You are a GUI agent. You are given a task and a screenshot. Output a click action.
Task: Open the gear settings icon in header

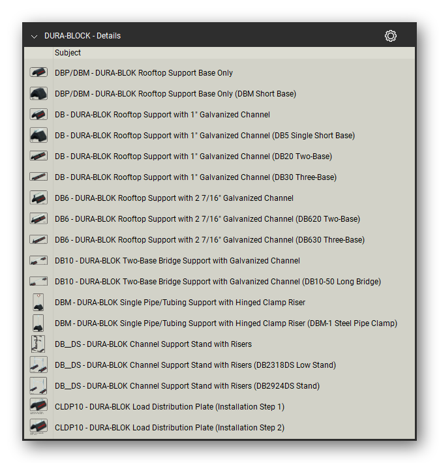coord(391,36)
